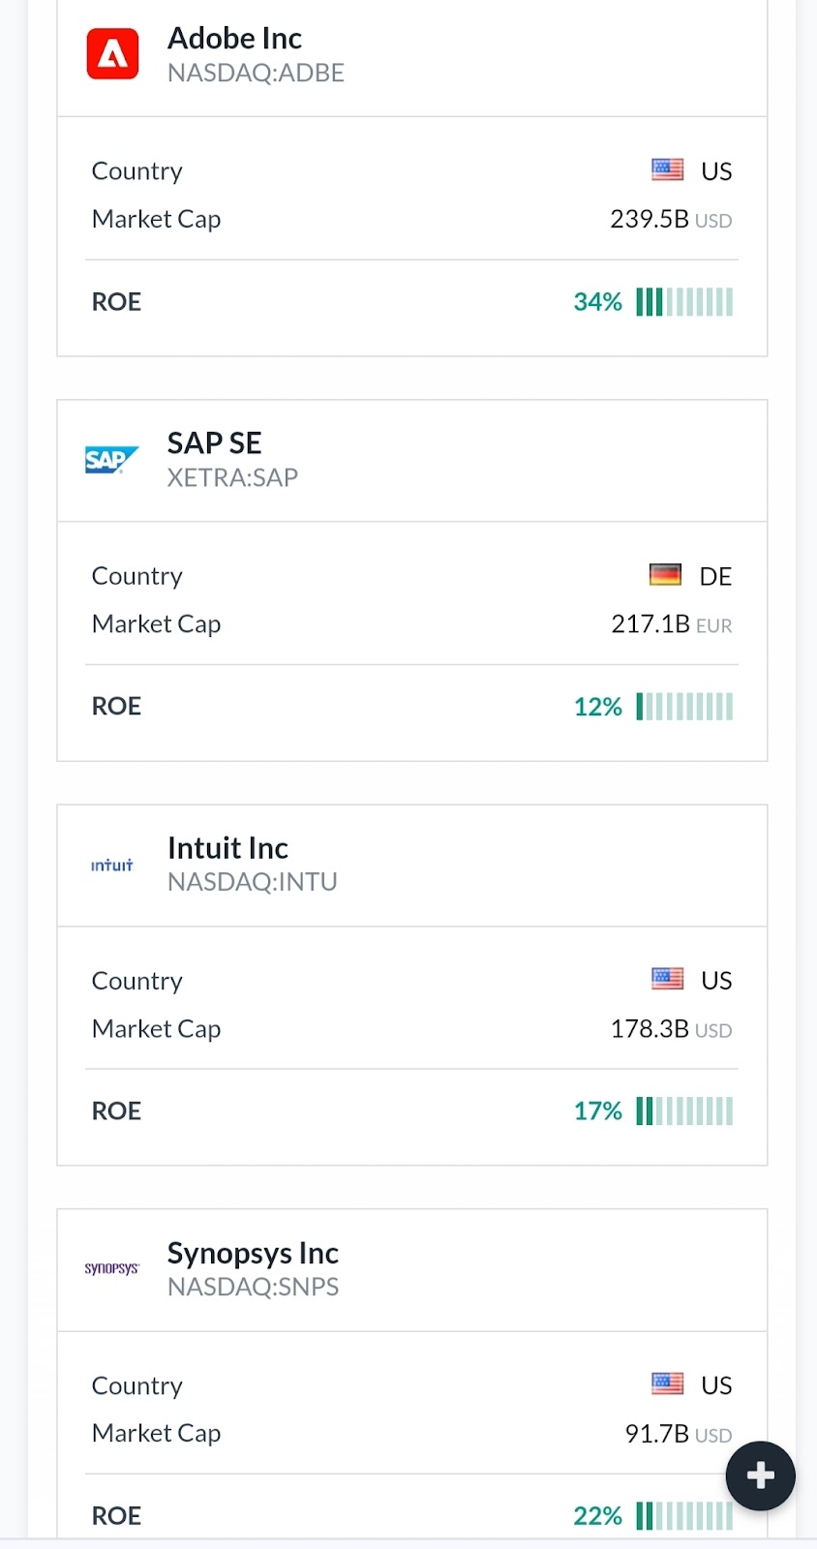Image resolution: width=817 pixels, height=1549 pixels.
Task: Click the US flag in Adobe card
Action: click(x=667, y=170)
